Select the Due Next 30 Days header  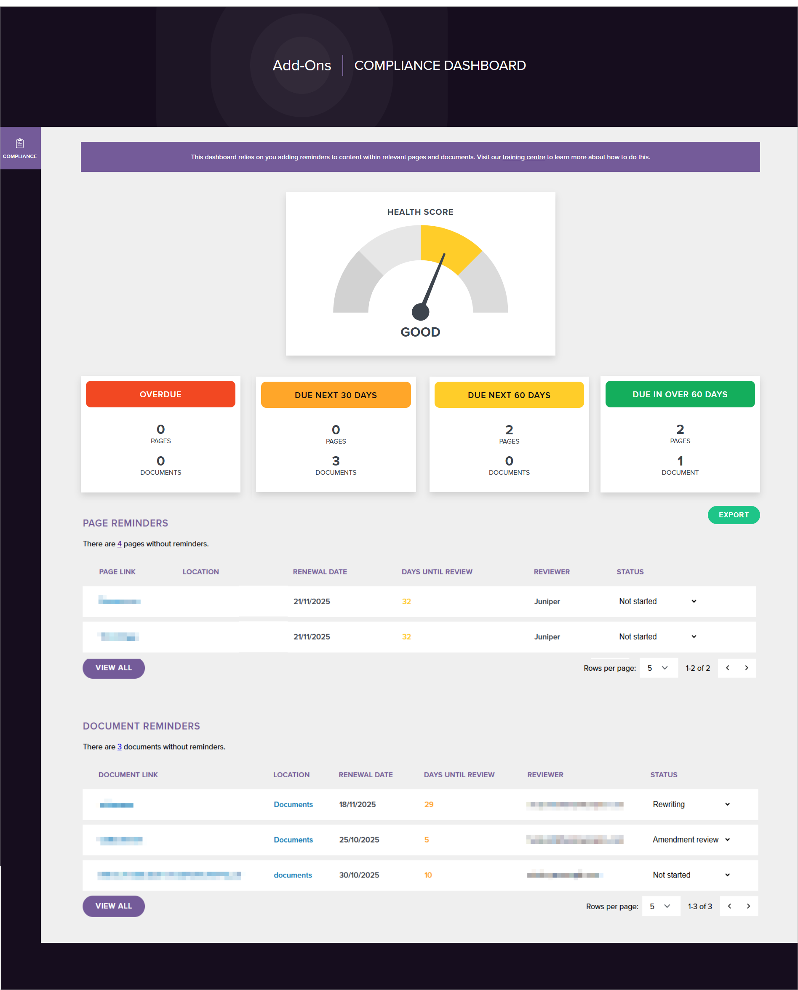[336, 395]
